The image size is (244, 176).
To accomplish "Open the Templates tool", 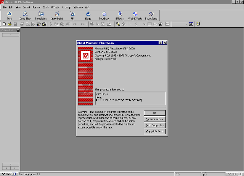I will (41, 15).
